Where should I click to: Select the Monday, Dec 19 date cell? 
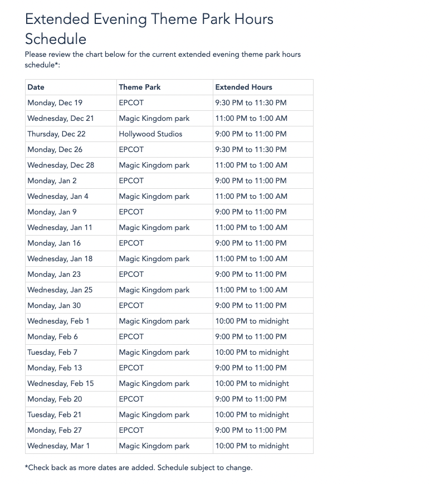click(x=55, y=103)
